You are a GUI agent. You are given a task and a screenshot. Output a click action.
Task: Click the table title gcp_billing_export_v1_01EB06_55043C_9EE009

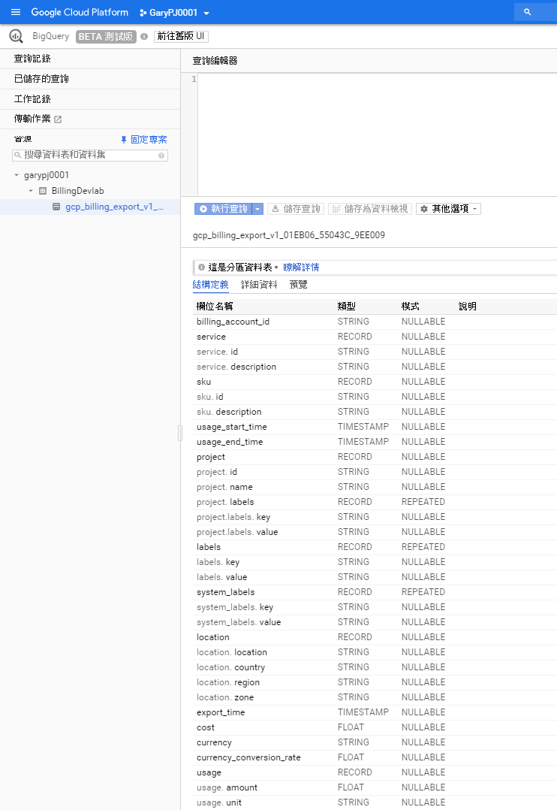pyautogui.click(x=288, y=235)
